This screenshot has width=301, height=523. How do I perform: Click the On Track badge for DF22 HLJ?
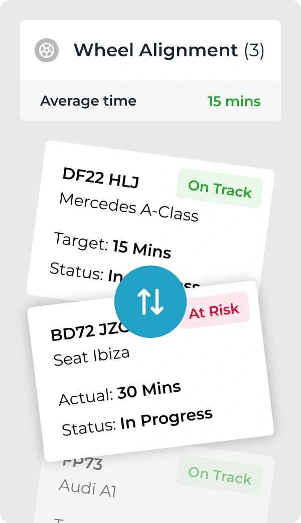(x=220, y=188)
